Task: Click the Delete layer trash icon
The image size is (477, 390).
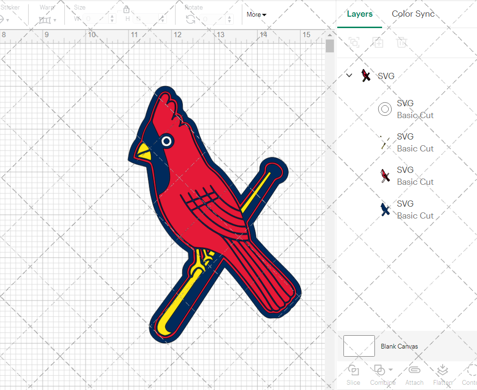Action: [402, 43]
